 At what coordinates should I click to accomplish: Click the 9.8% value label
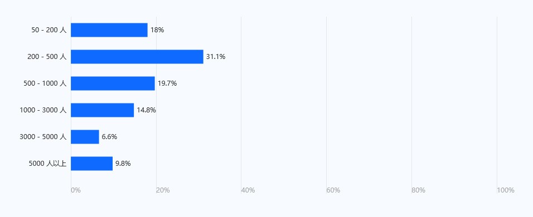pos(123,164)
